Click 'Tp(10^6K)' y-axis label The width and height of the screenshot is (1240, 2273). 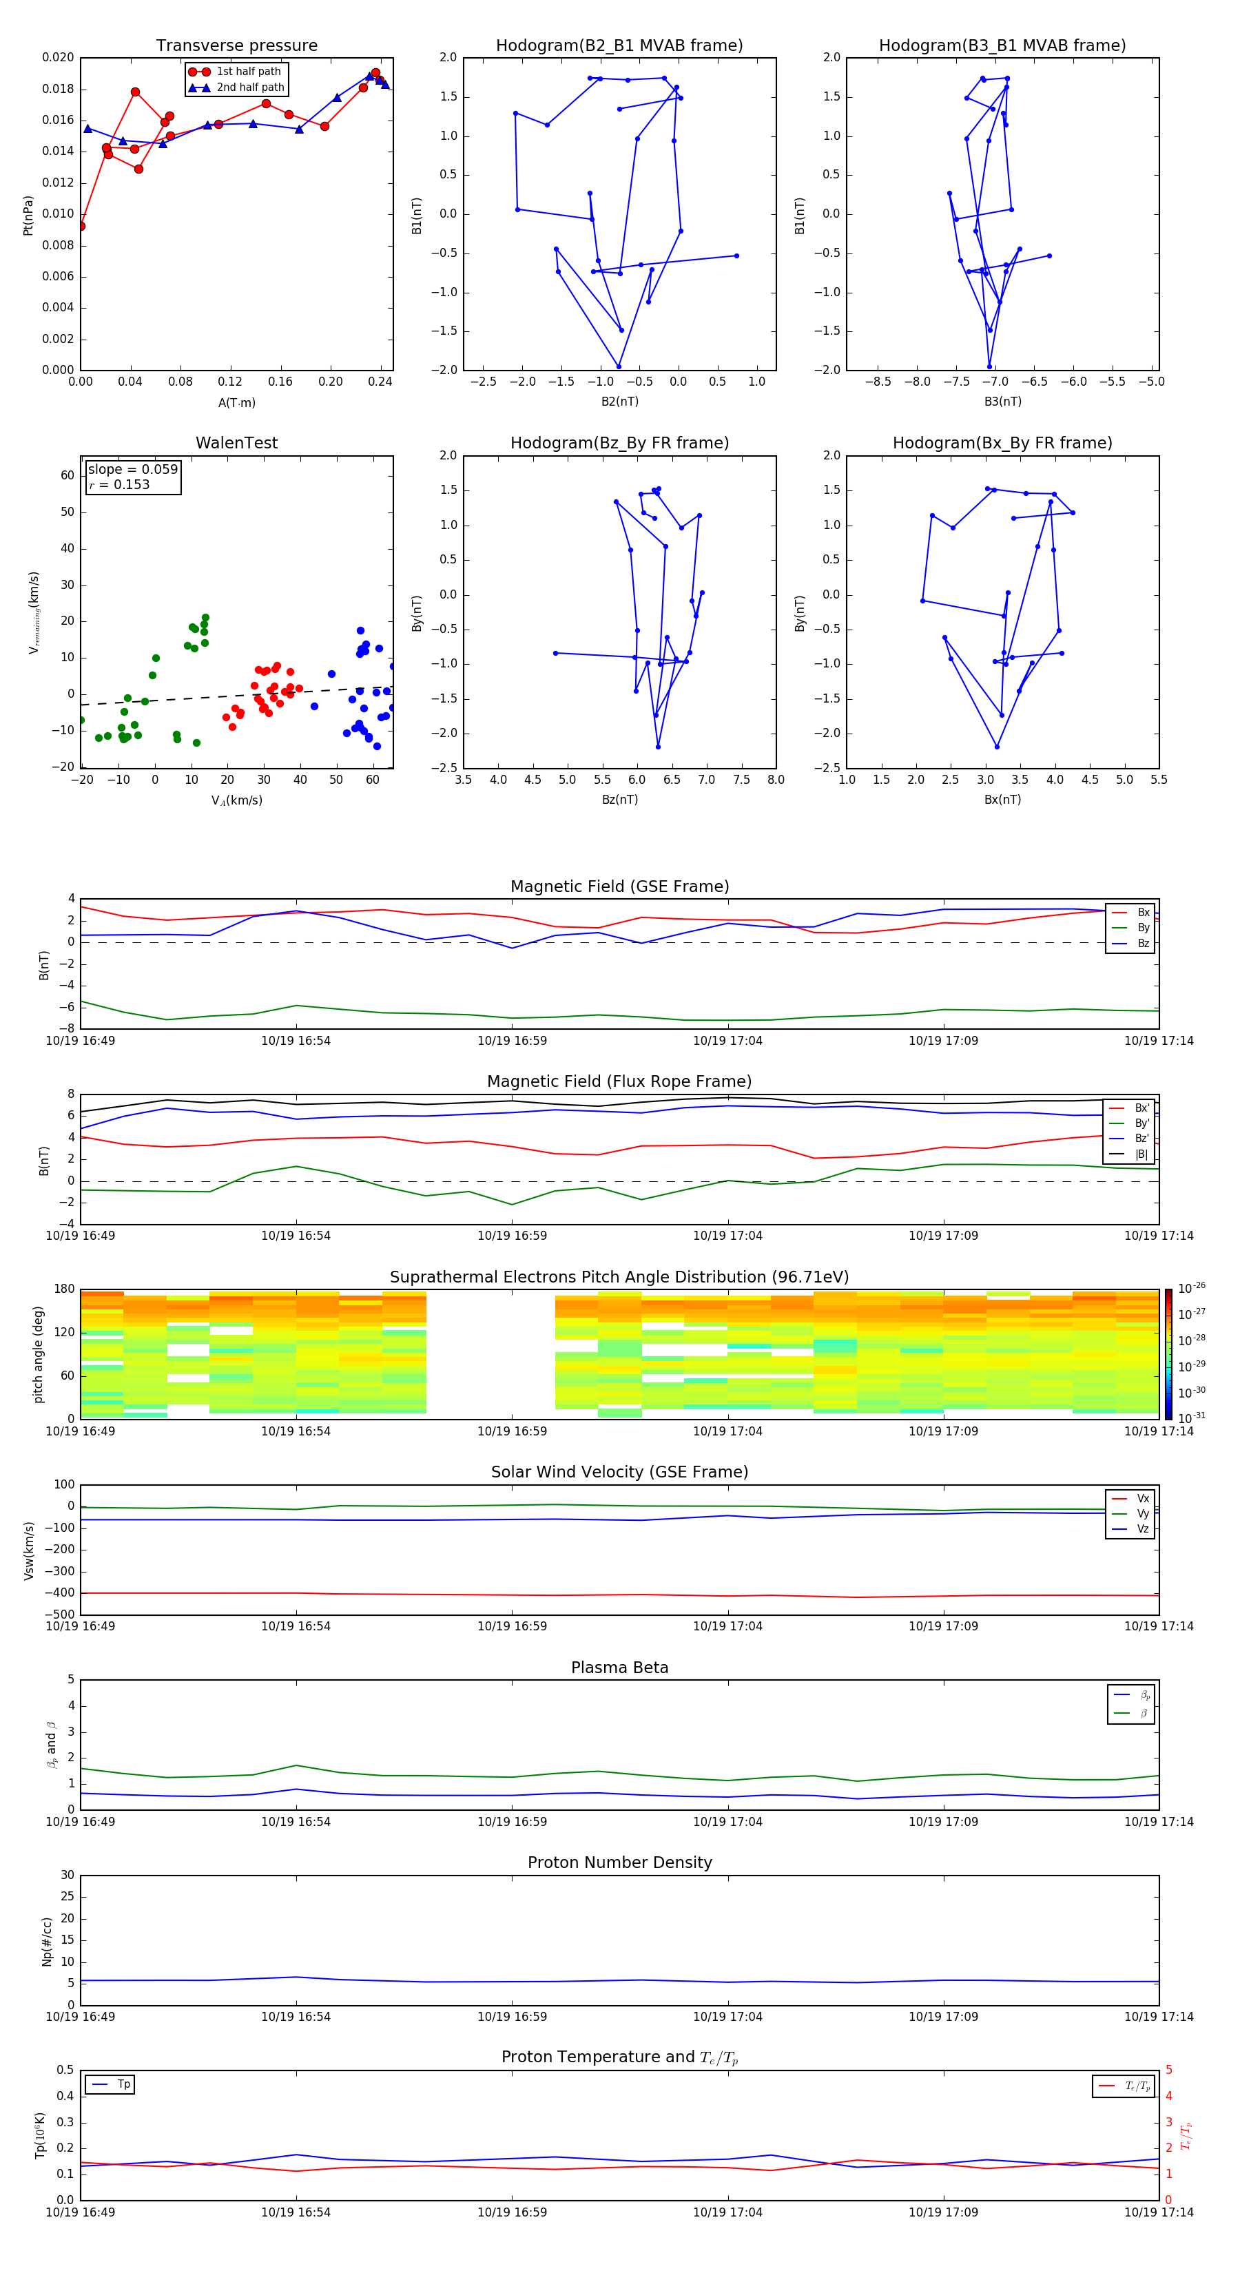click(40, 2135)
